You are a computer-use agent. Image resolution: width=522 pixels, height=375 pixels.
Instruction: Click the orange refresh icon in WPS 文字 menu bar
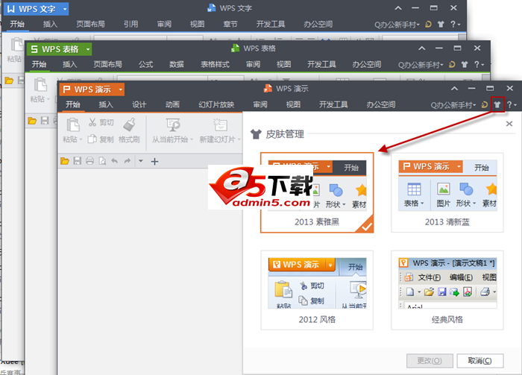coord(429,25)
